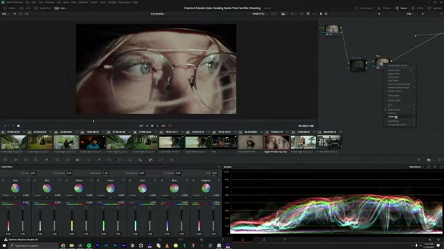Toggle highlight for the Blue slice

click(x=162, y=180)
